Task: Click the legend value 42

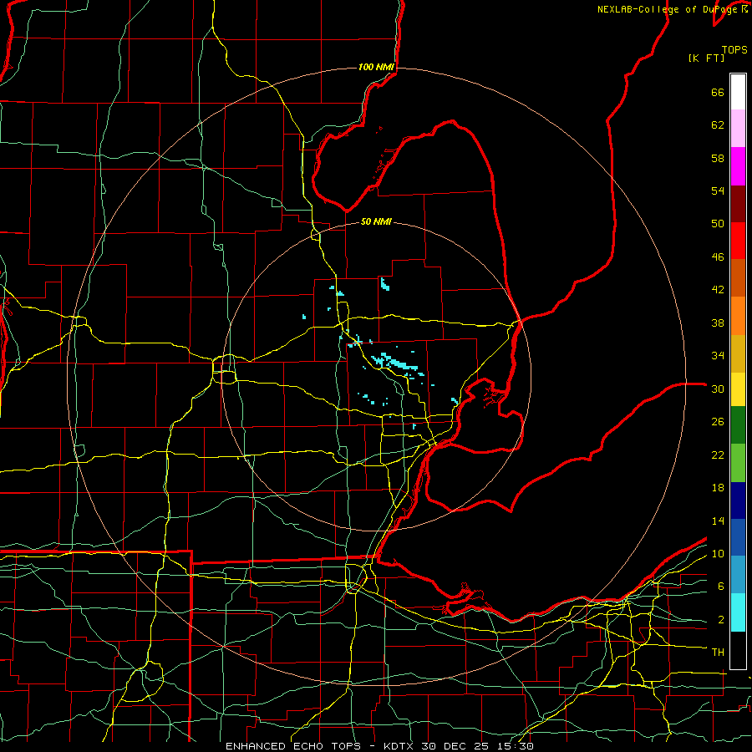Action: [718, 290]
